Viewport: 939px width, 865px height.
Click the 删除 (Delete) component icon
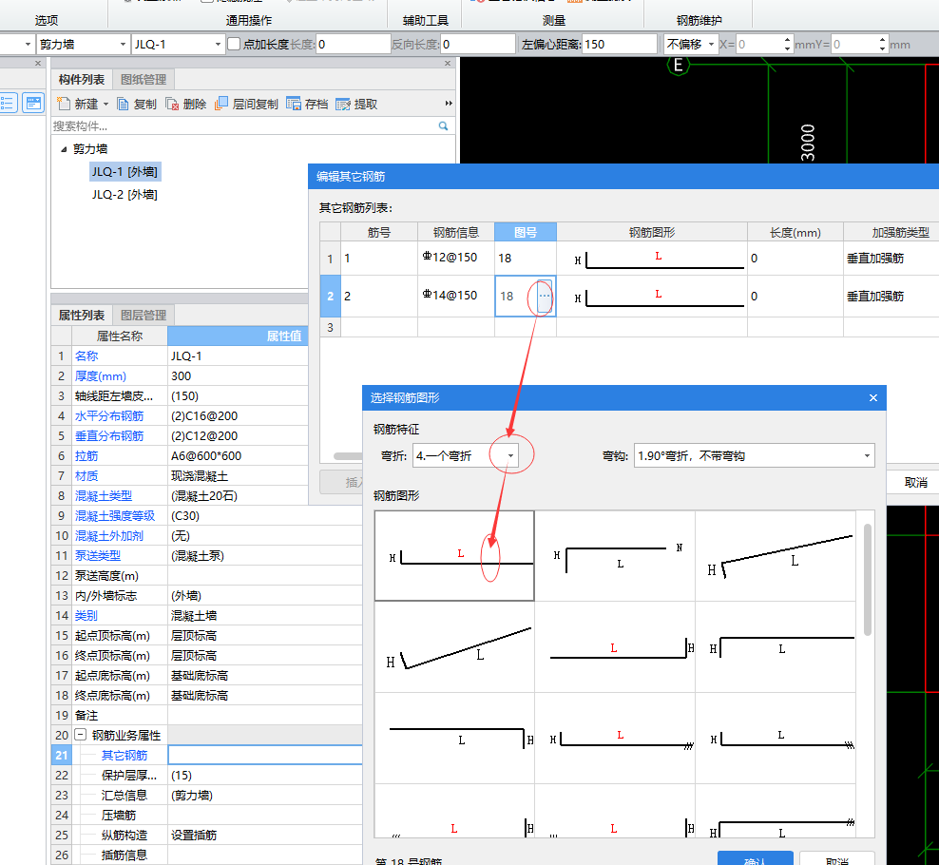click(x=172, y=104)
